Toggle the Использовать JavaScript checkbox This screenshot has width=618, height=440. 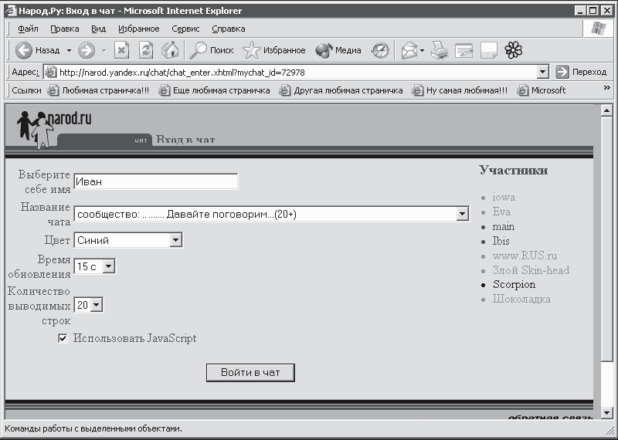point(63,338)
